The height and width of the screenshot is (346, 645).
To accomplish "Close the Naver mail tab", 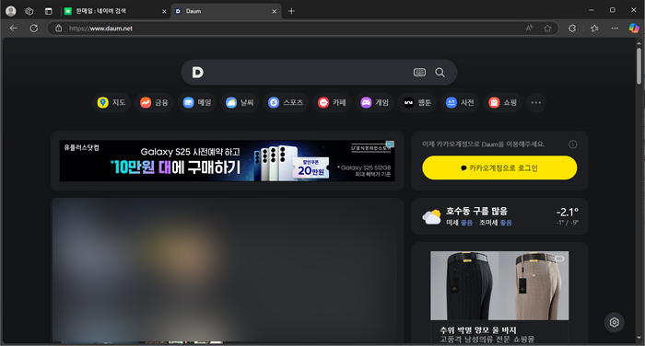I will [x=164, y=12].
